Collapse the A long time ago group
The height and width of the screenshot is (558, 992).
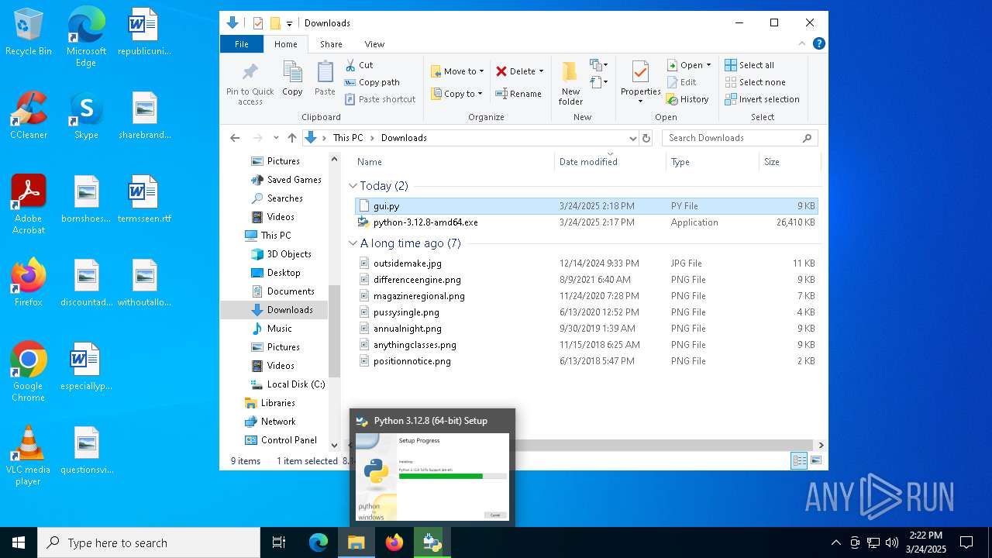point(353,243)
